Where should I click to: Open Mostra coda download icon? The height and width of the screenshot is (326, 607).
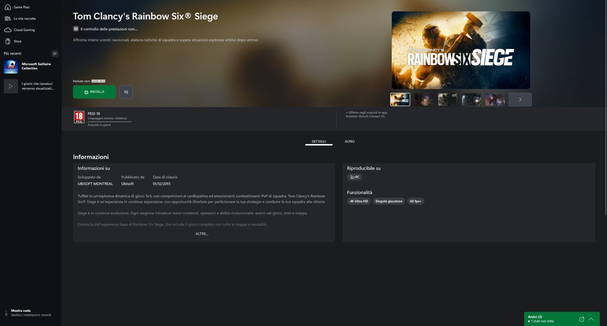[6, 313]
